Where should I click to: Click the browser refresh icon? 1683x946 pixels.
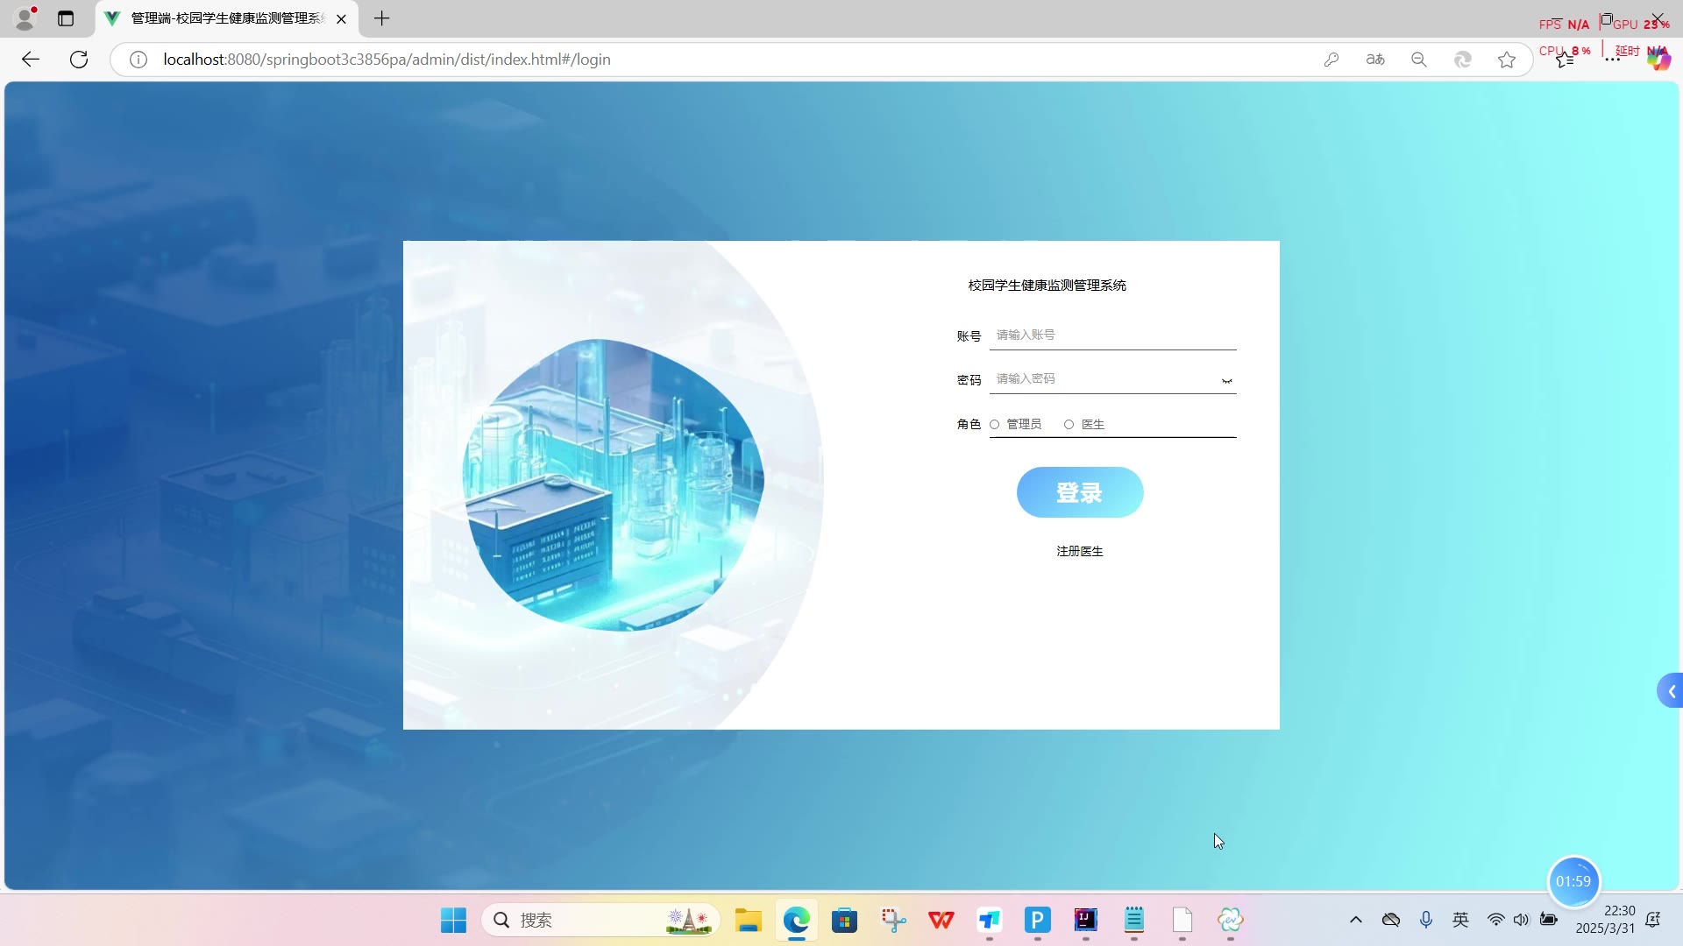coord(79,60)
